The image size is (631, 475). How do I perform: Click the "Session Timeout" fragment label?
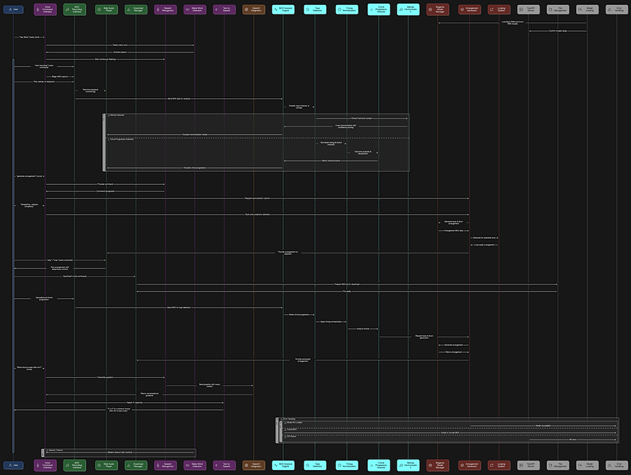pos(56,450)
